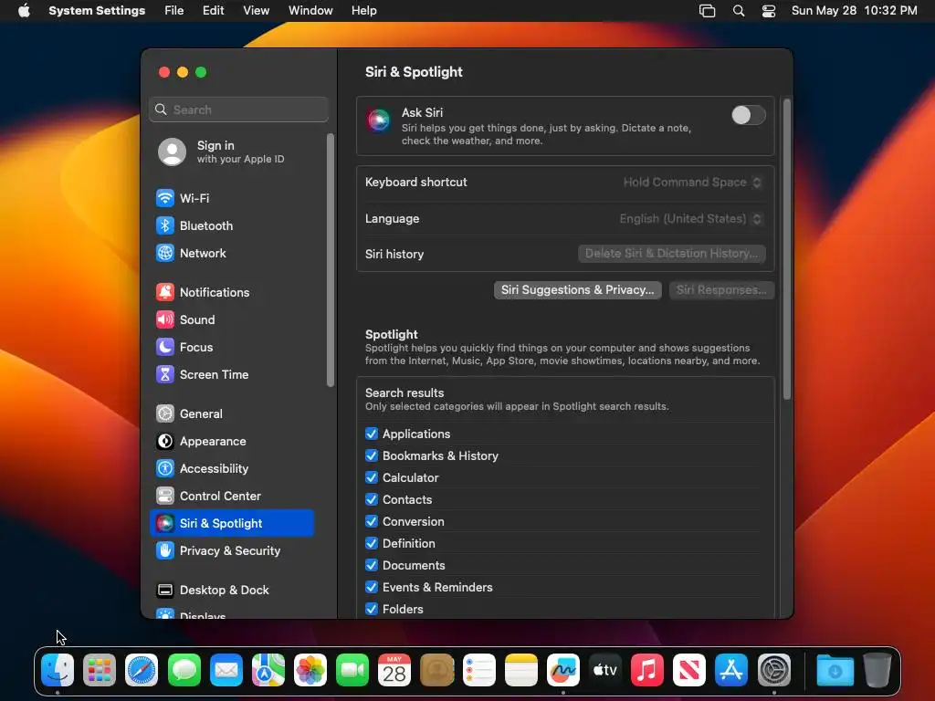Open the Edit menu
Screen dimensions: 935x701
[213, 11]
